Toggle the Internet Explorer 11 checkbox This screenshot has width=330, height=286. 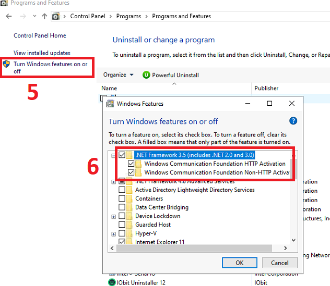[x=122, y=242]
